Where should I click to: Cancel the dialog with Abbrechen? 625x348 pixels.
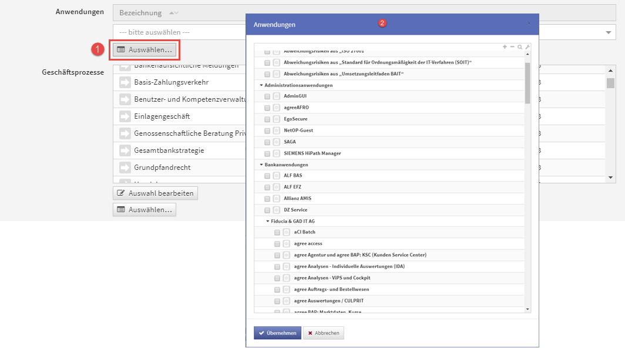click(x=324, y=333)
